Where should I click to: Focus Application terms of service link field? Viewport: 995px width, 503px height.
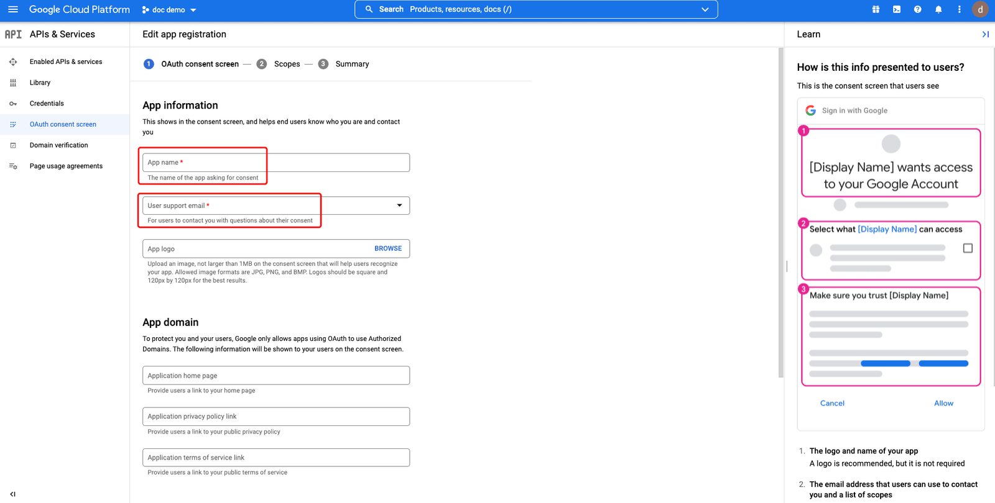point(276,458)
